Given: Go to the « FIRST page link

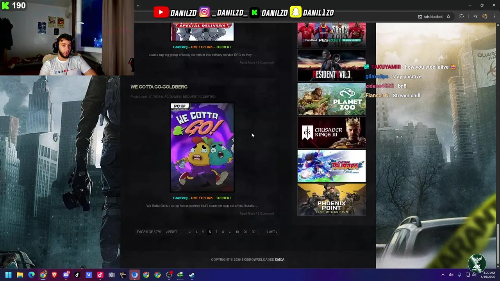Looking at the screenshot, I should click(171, 232).
